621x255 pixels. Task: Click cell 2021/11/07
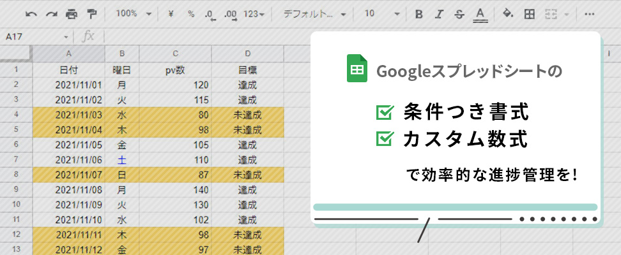(x=68, y=175)
